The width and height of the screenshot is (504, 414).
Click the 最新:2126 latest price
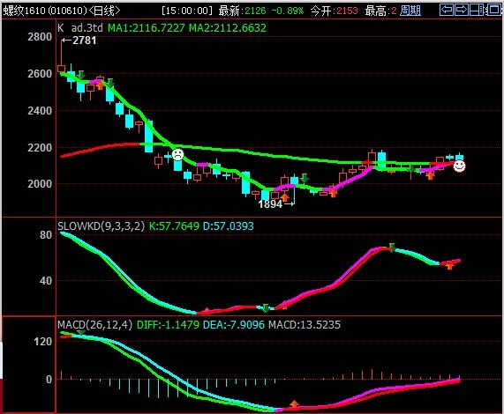coord(243,11)
